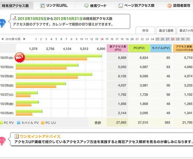Click total PV value 6,889
Image resolution: width=193 pixels, height=159 pixels.
122,58
